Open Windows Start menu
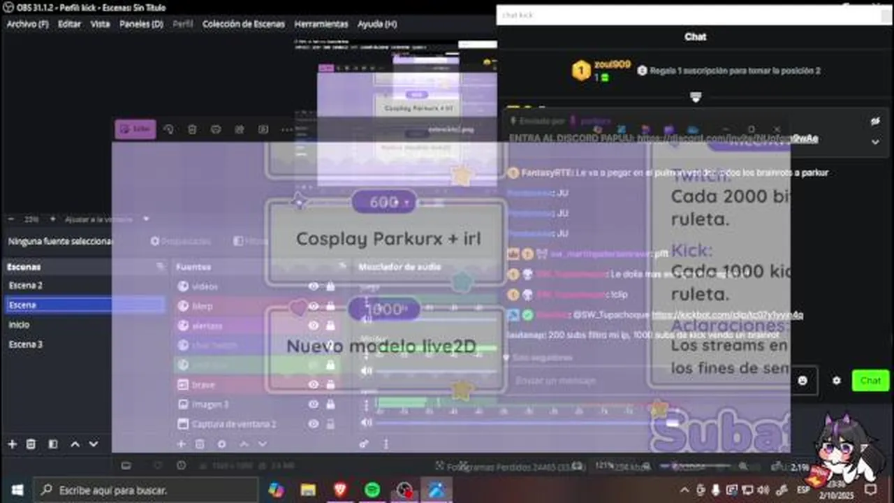The width and height of the screenshot is (894, 503). (x=17, y=490)
